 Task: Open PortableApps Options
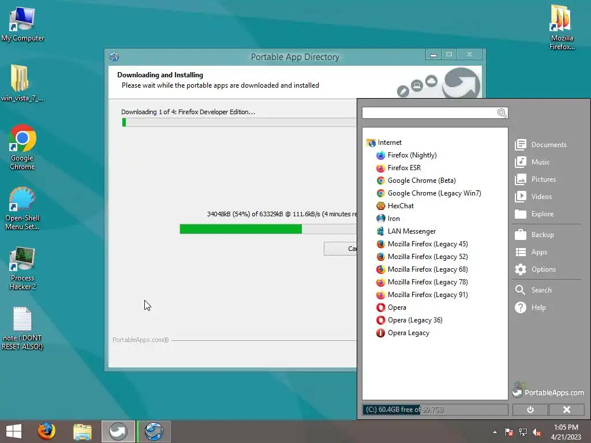click(x=535, y=269)
